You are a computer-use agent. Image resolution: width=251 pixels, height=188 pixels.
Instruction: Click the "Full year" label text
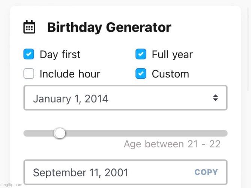172,55
